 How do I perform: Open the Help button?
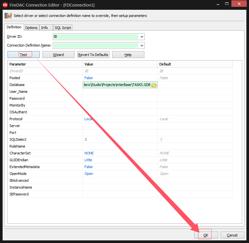(128, 55)
